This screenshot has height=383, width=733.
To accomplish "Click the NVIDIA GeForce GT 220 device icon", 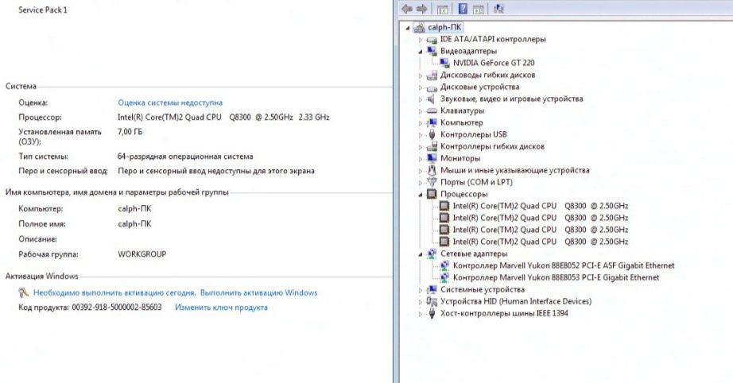I will pyautogui.click(x=444, y=63).
